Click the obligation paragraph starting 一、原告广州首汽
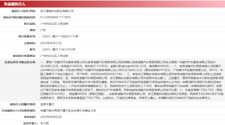Screen dimensions: 225x125 tap(132, 80)
